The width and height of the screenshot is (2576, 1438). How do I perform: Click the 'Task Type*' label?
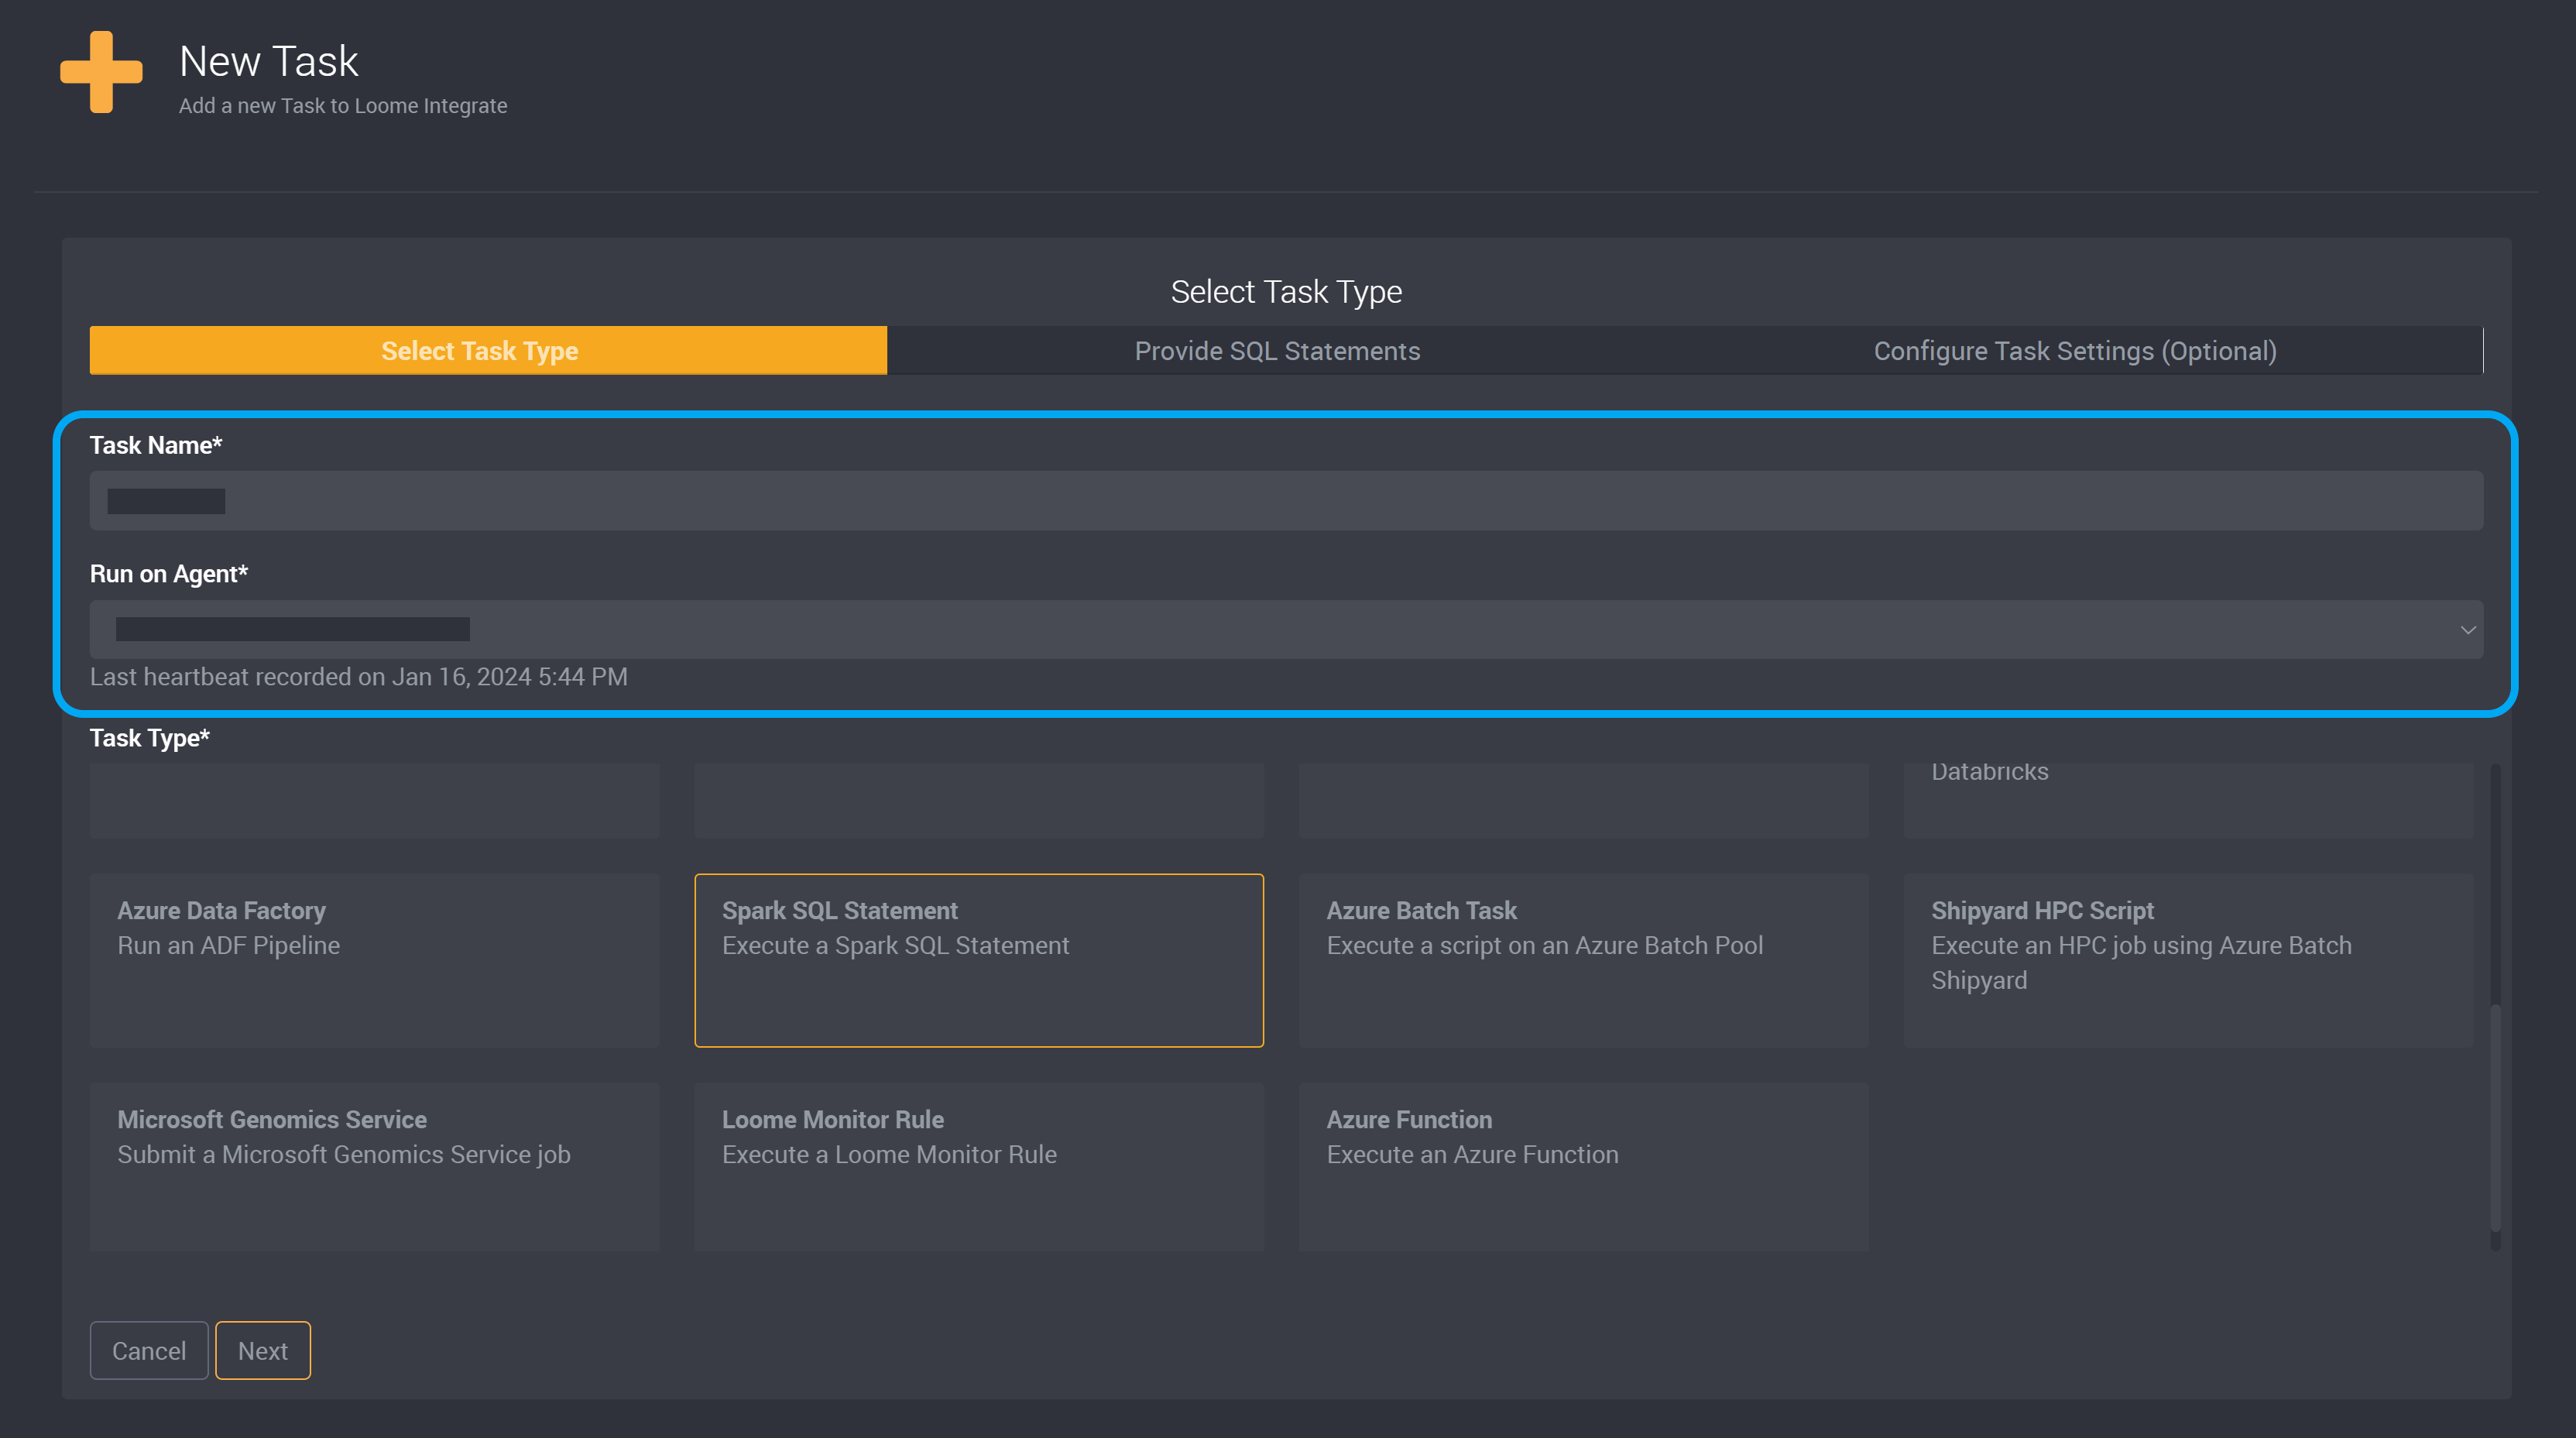click(x=150, y=738)
